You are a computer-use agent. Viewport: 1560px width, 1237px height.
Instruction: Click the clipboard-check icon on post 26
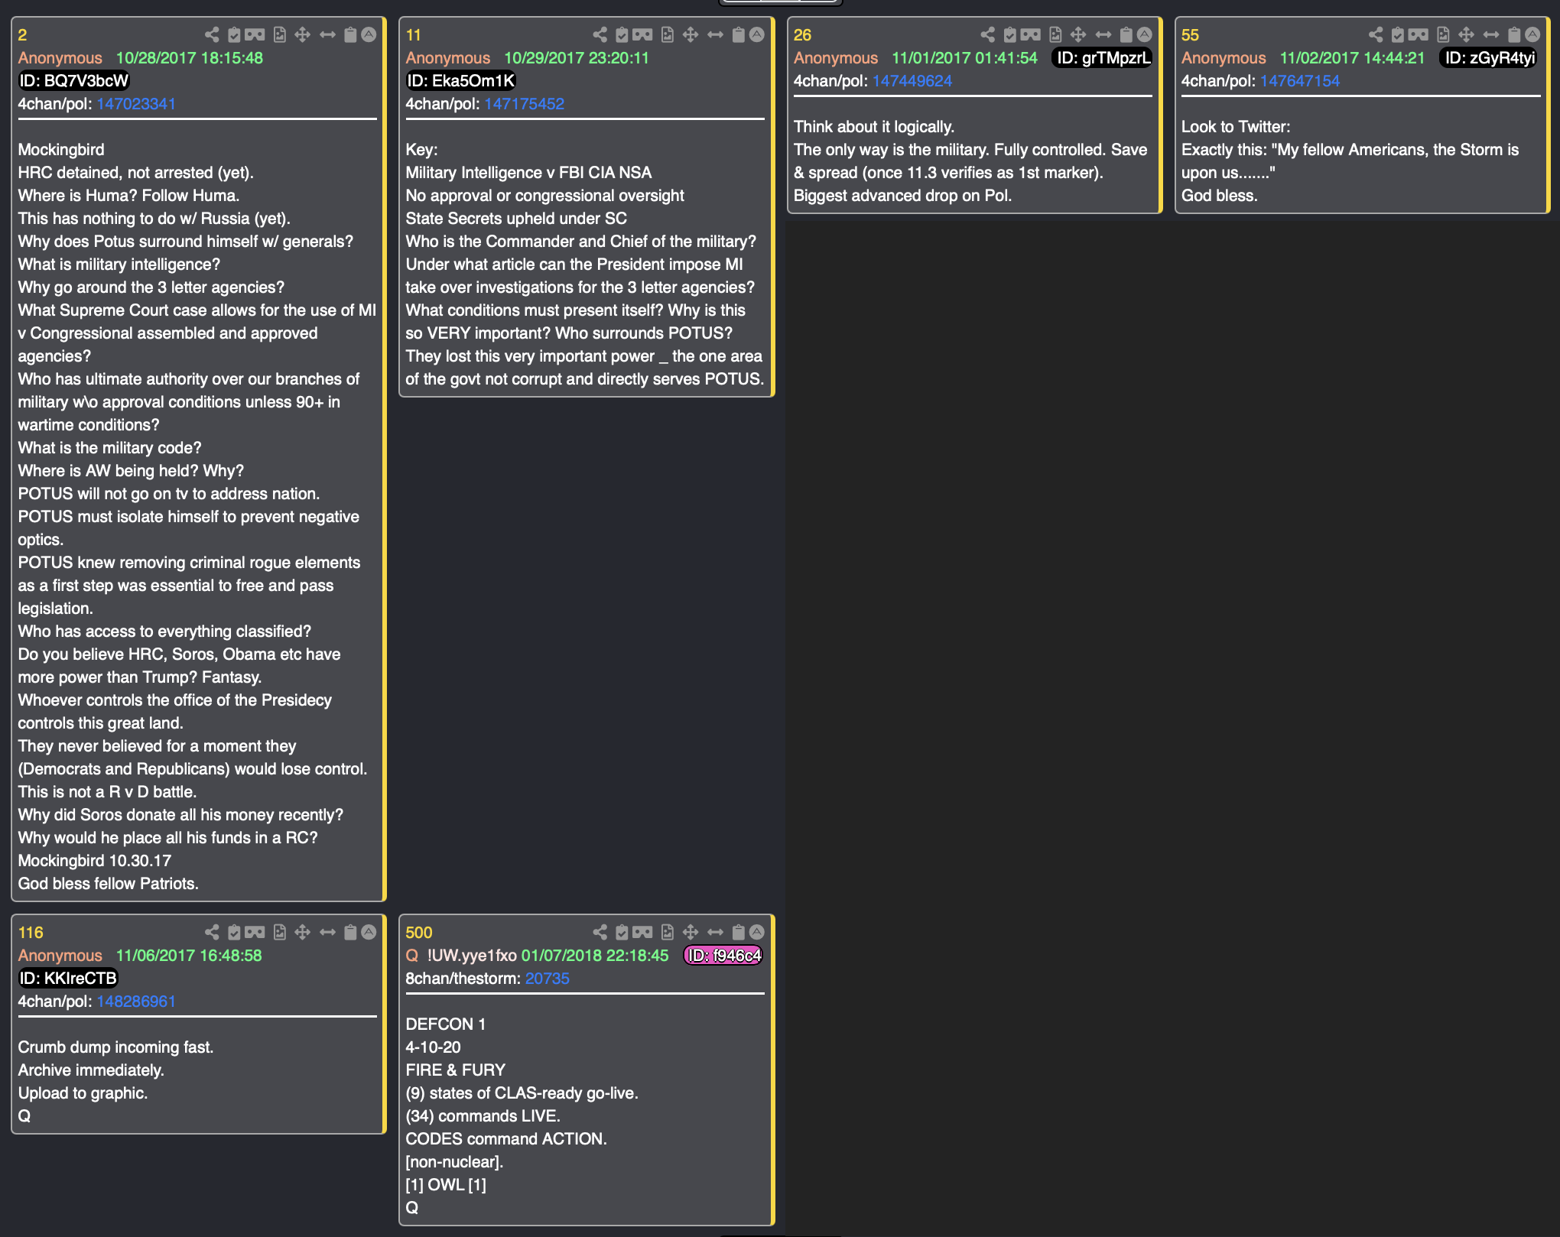[1009, 34]
